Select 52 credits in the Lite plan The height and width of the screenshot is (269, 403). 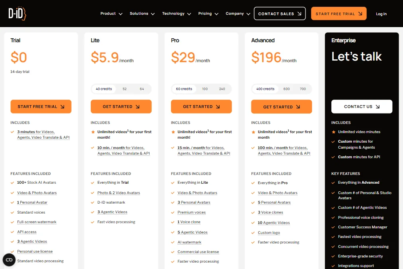[125, 89]
